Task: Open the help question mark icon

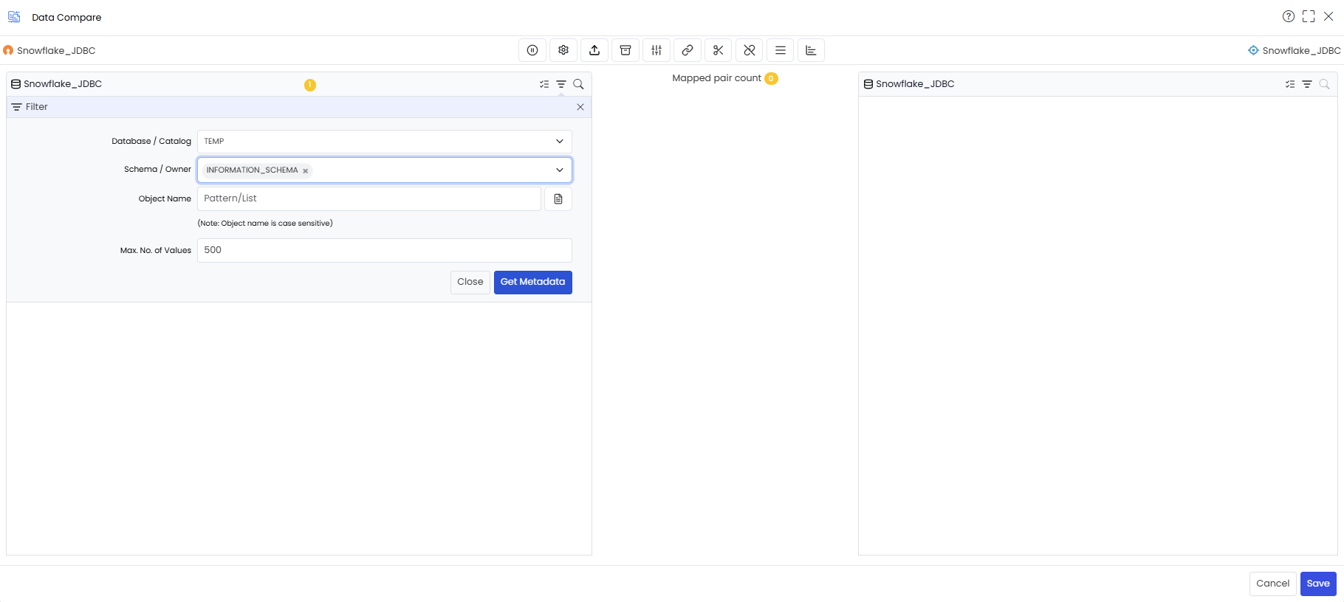Action: click(1289, 16)
